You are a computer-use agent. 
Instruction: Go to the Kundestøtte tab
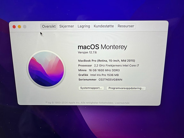(104, 26)
